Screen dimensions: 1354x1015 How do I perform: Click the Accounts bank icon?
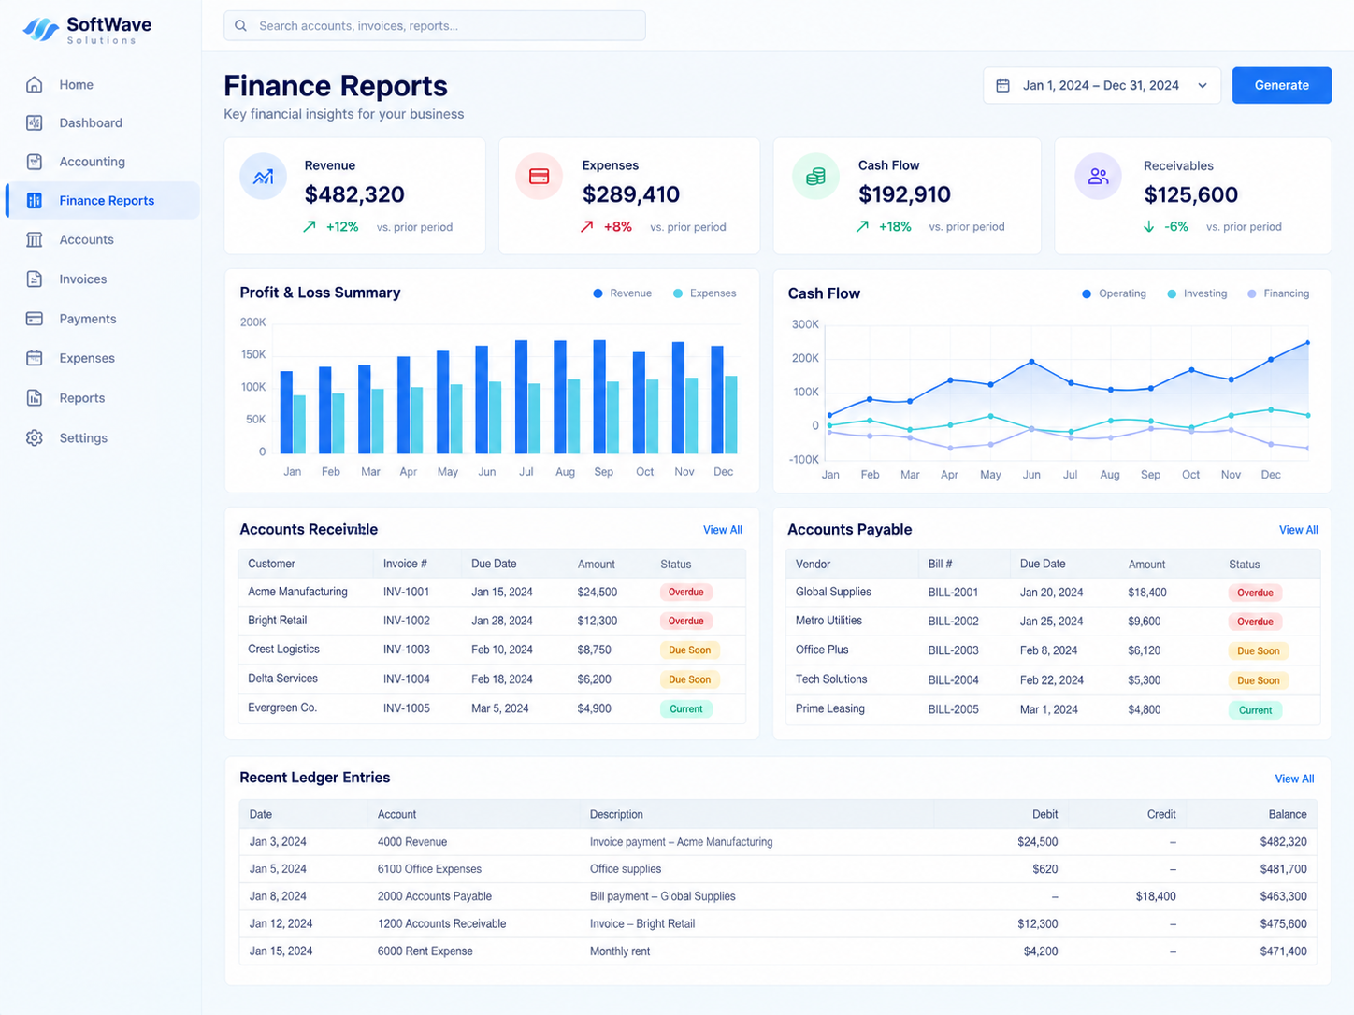pos(35,239)
